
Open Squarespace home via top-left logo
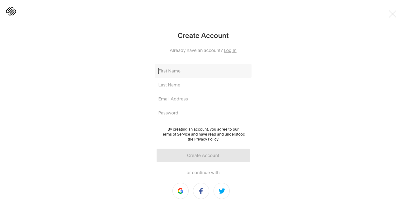pyautogui.click(x=11, y=12)
